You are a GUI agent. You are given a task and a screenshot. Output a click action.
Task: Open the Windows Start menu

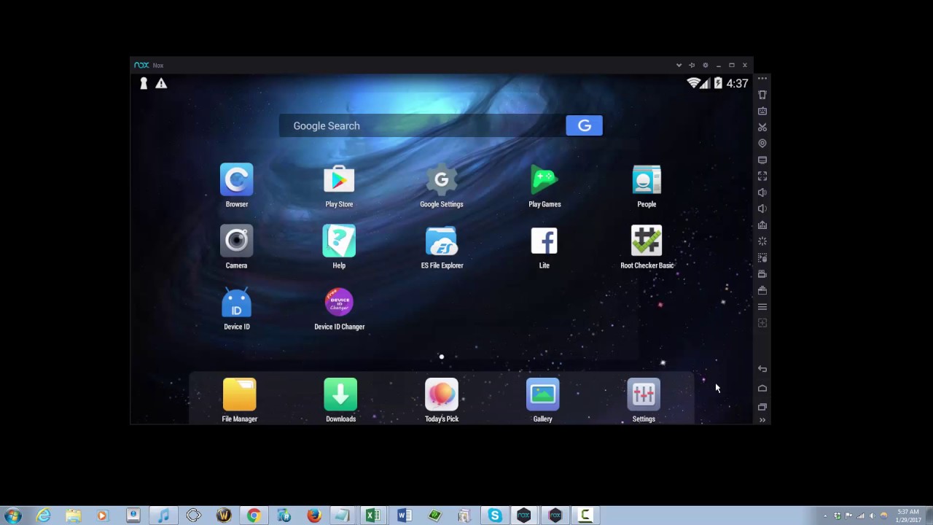(12, 516)
